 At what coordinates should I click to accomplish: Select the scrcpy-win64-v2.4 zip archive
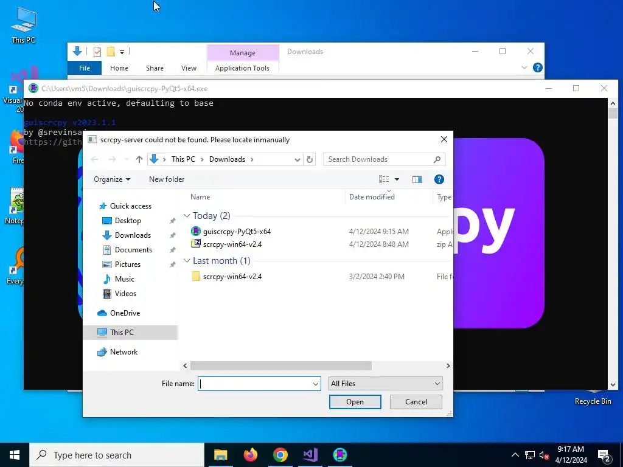tap(232, 244)
